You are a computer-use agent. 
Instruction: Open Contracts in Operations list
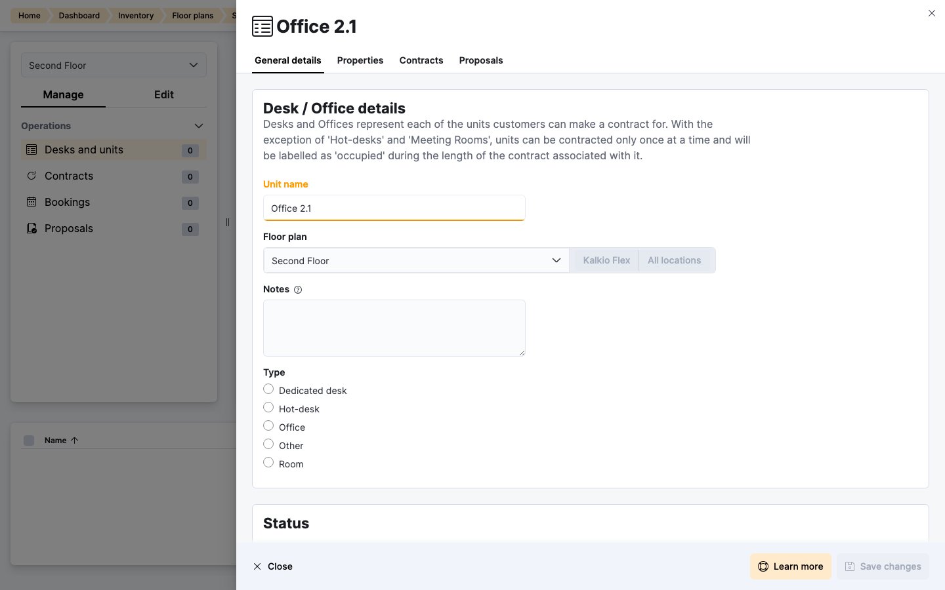click(x=114, y=176)
